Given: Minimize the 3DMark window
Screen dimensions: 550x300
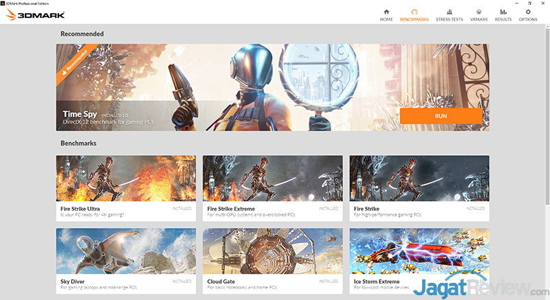Looking at the screenshot, I should (516, 3).
